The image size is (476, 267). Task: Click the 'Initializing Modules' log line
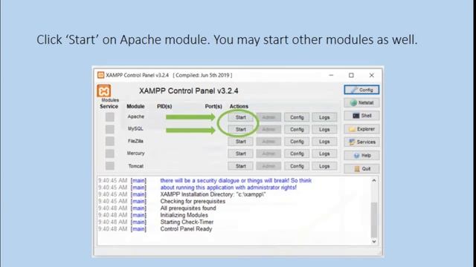(184, 215)
